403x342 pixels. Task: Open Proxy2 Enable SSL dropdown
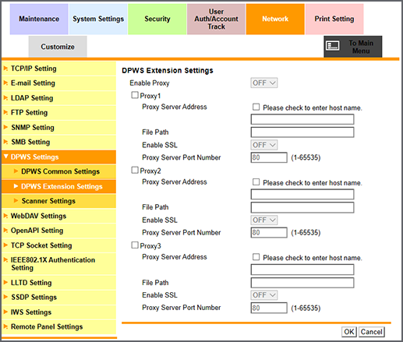264,220
